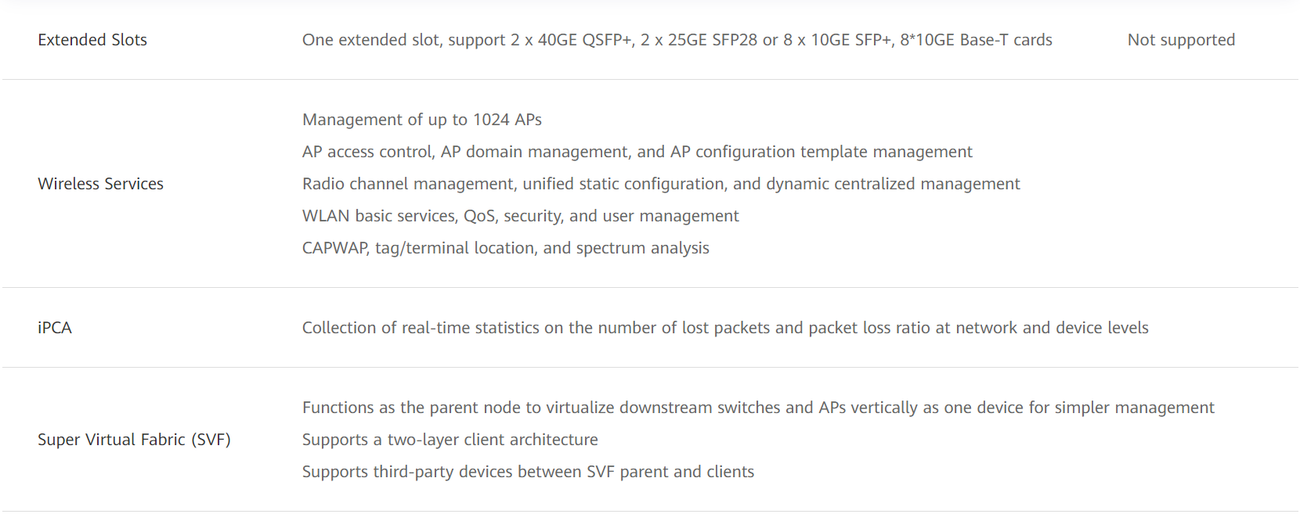Click the Extended Slots row label

coord(92,40)
